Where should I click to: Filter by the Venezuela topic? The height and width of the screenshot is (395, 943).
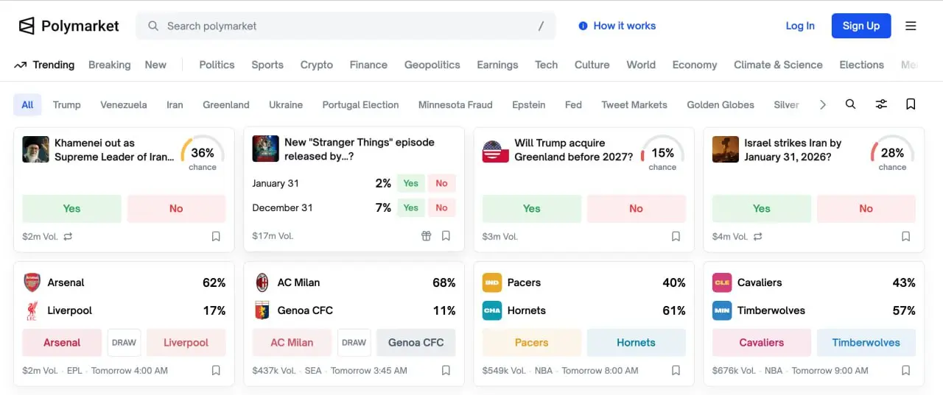tap(124, 104)
